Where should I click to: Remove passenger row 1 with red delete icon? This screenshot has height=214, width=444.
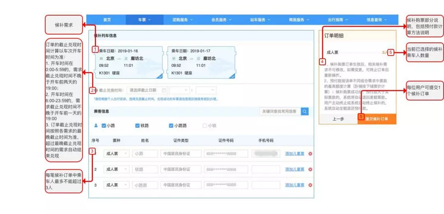(x=310, y=154)
